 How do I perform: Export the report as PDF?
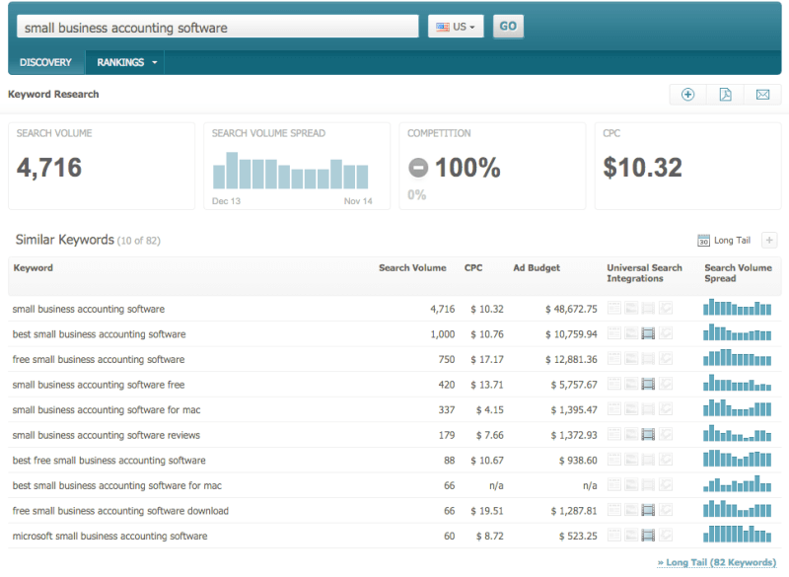(x=725, y=95)
